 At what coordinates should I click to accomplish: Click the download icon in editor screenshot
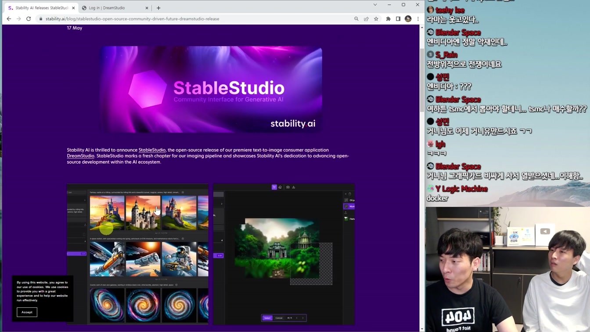pyautogui.click(x=294, y=187)
